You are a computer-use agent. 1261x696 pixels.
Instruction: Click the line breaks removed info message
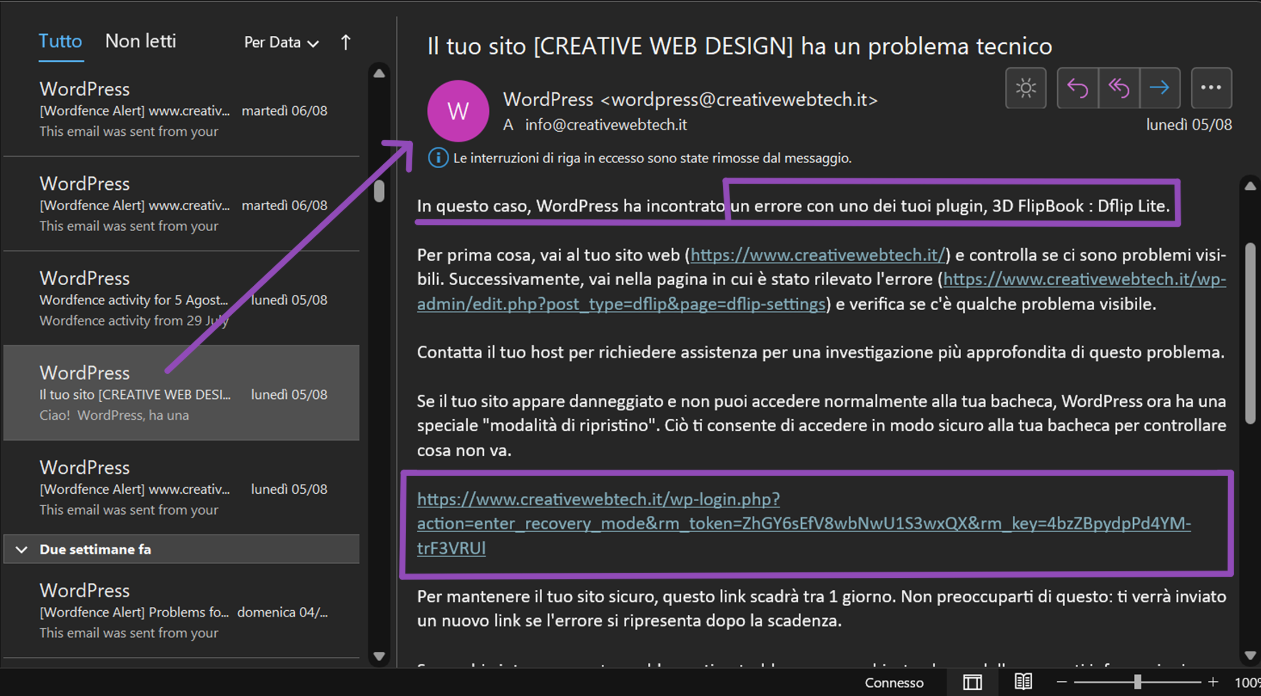[652, 158]
